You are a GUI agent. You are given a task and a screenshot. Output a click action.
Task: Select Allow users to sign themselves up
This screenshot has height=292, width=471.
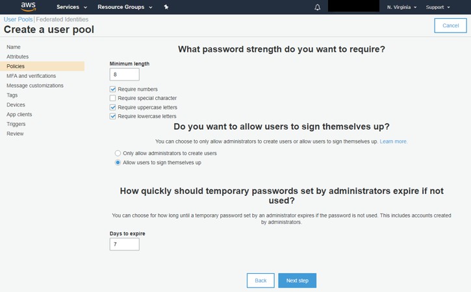118,163
